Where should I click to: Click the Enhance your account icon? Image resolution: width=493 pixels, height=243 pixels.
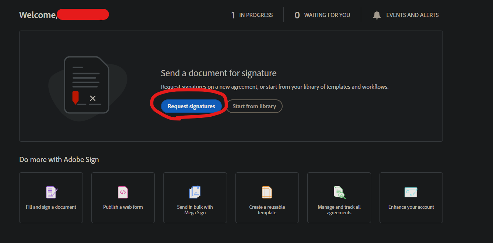click(411, 192)
